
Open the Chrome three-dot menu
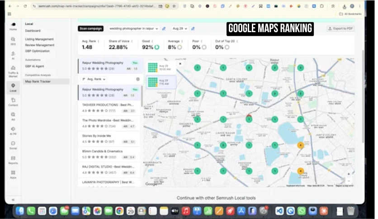tap(359, 6)
